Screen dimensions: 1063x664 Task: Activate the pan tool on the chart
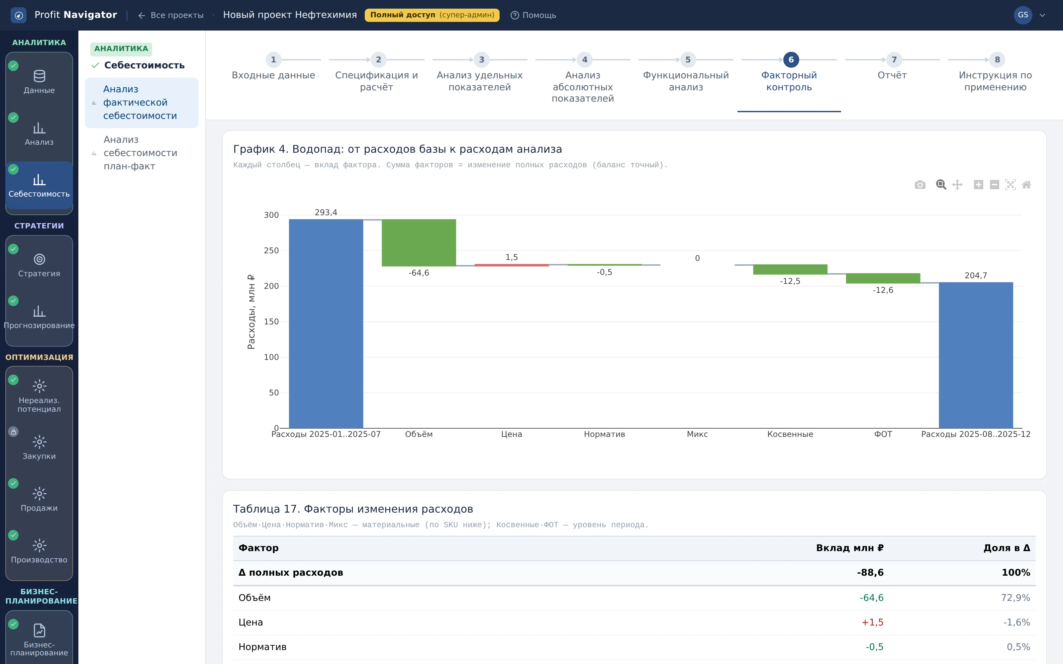tap(957, 185)
